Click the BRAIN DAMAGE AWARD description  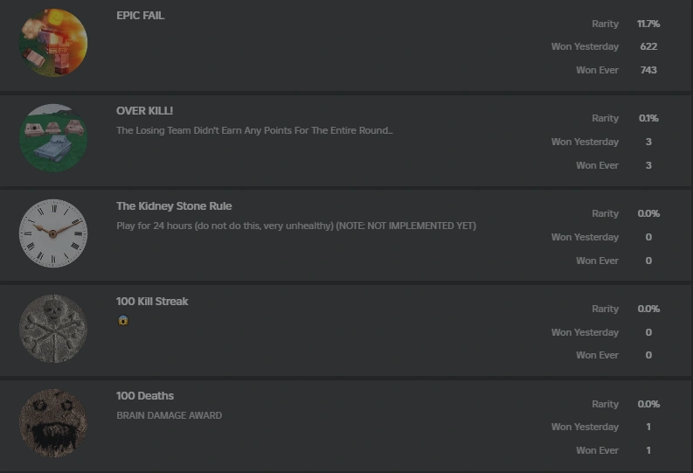click(169, 415)
